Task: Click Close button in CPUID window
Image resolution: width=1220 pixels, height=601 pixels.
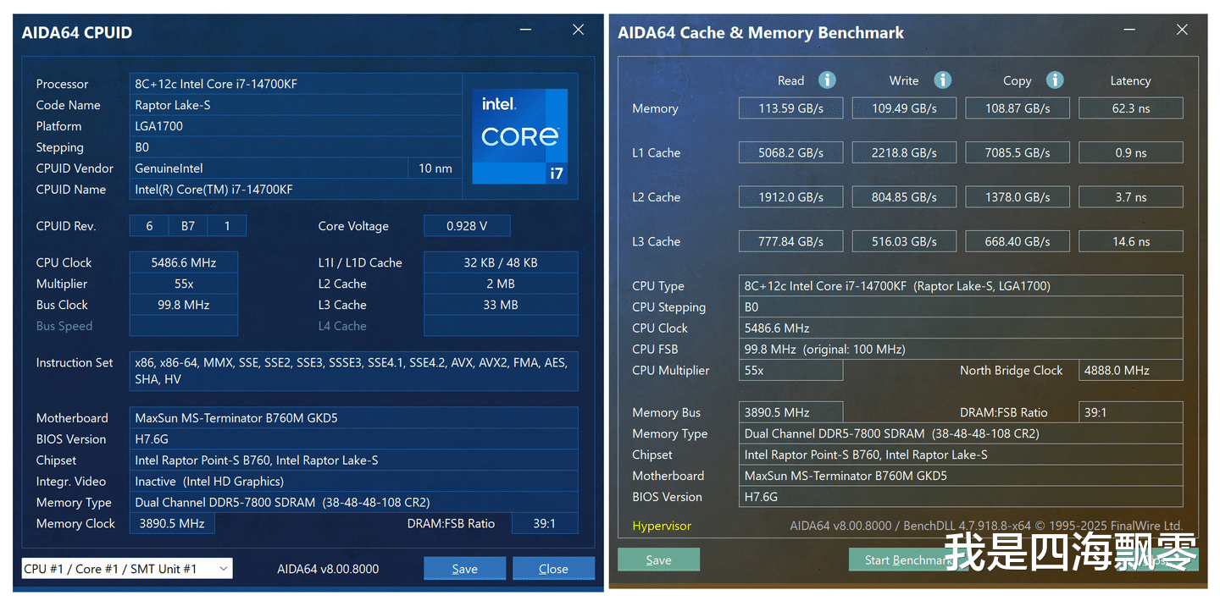Action: point(553,569)
